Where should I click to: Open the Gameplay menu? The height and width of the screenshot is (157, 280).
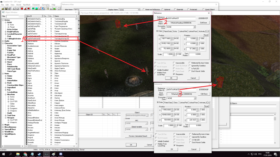point(46,5)
